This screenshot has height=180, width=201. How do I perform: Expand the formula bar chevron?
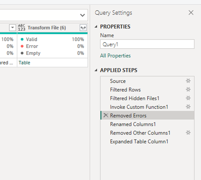82,15
